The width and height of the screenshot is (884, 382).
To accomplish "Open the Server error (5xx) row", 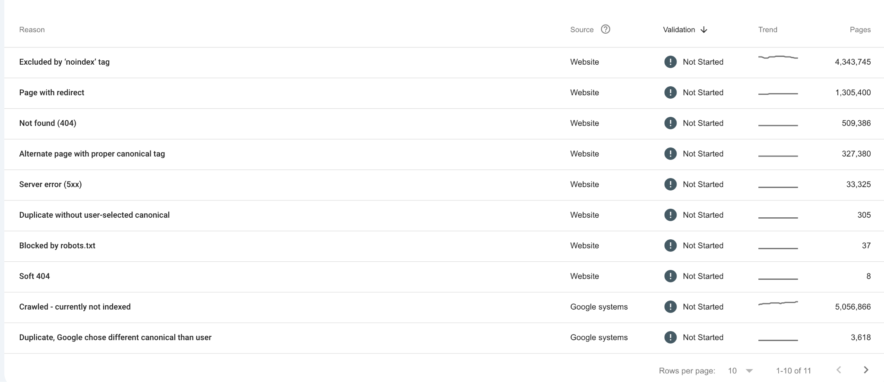I will [x=444, y=185].
